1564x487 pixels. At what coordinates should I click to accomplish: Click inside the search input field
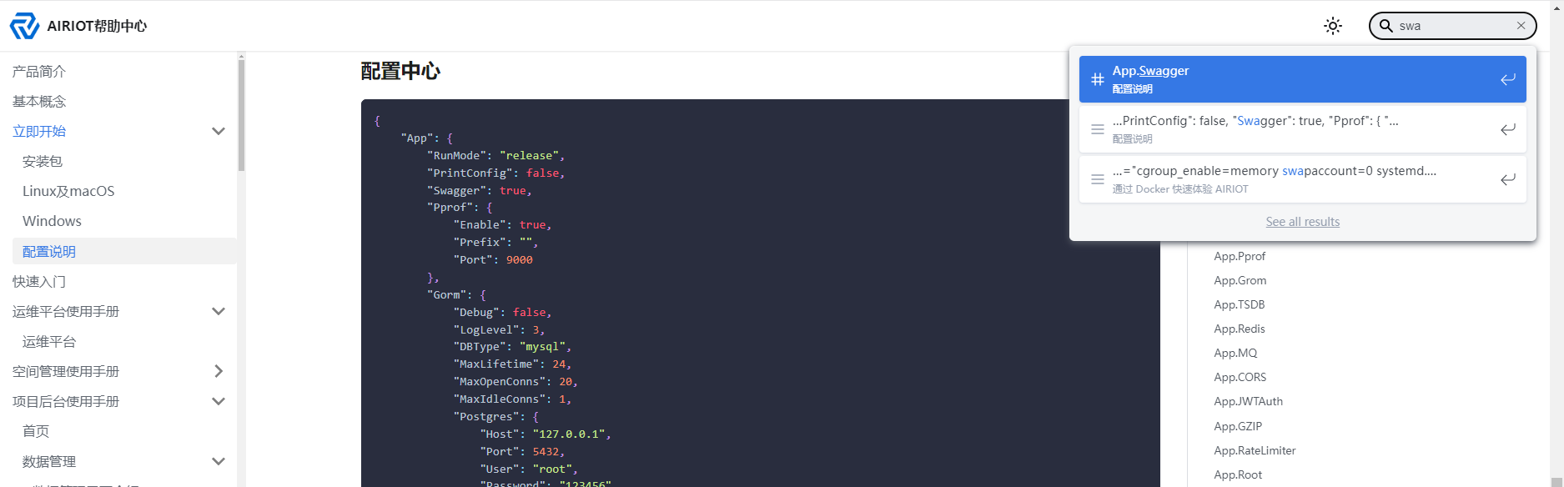pos(1451,26)
